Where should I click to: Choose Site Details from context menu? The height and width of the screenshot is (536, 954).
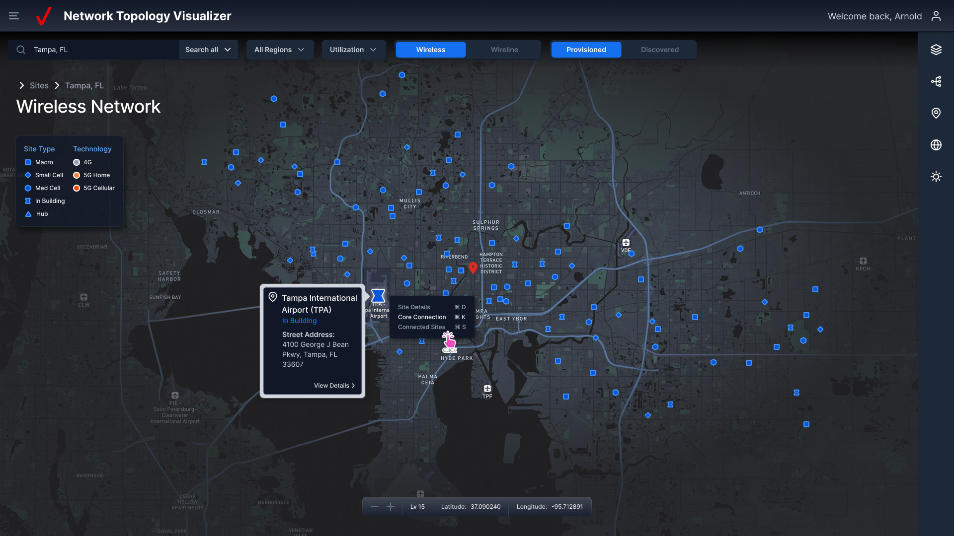pos(432,307)
